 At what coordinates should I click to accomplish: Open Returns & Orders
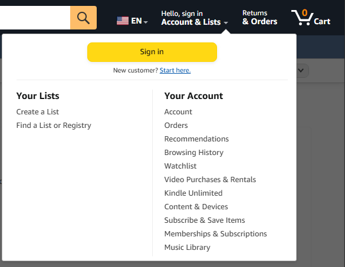click(259, 18)
